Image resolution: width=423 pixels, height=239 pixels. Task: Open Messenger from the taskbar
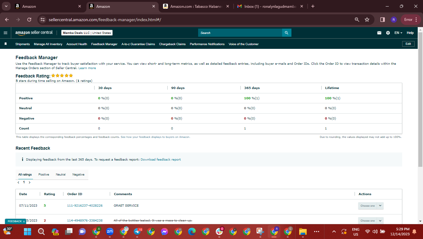click(x=165, y=232)
